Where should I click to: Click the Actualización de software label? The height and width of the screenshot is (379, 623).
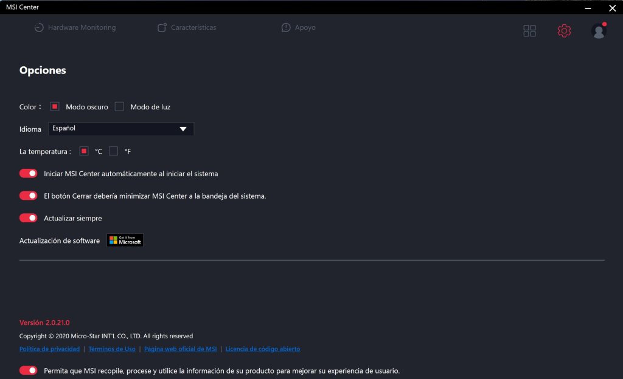point(60,241)
